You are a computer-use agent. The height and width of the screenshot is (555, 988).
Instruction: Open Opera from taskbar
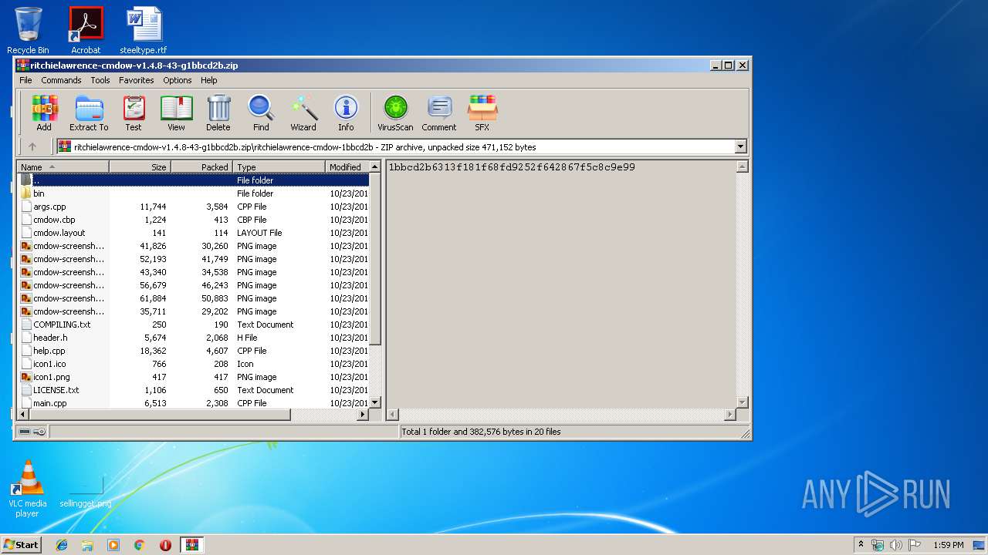(x=165, y=545)
